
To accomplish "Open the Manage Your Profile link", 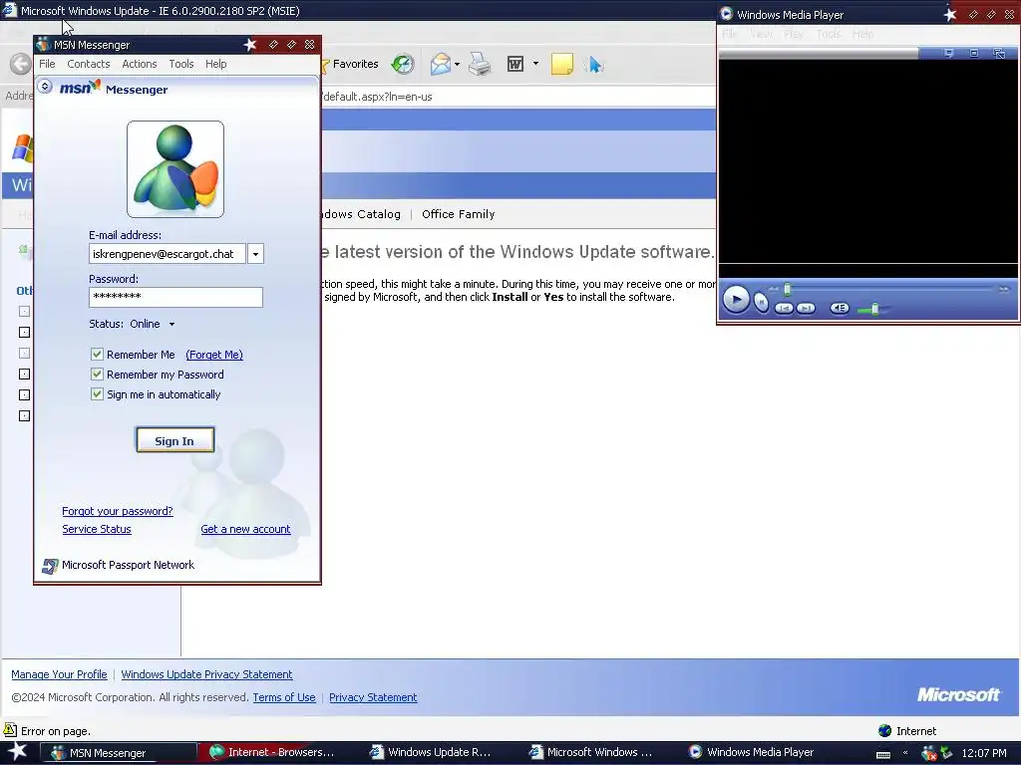I will click(x=59, y=674).
